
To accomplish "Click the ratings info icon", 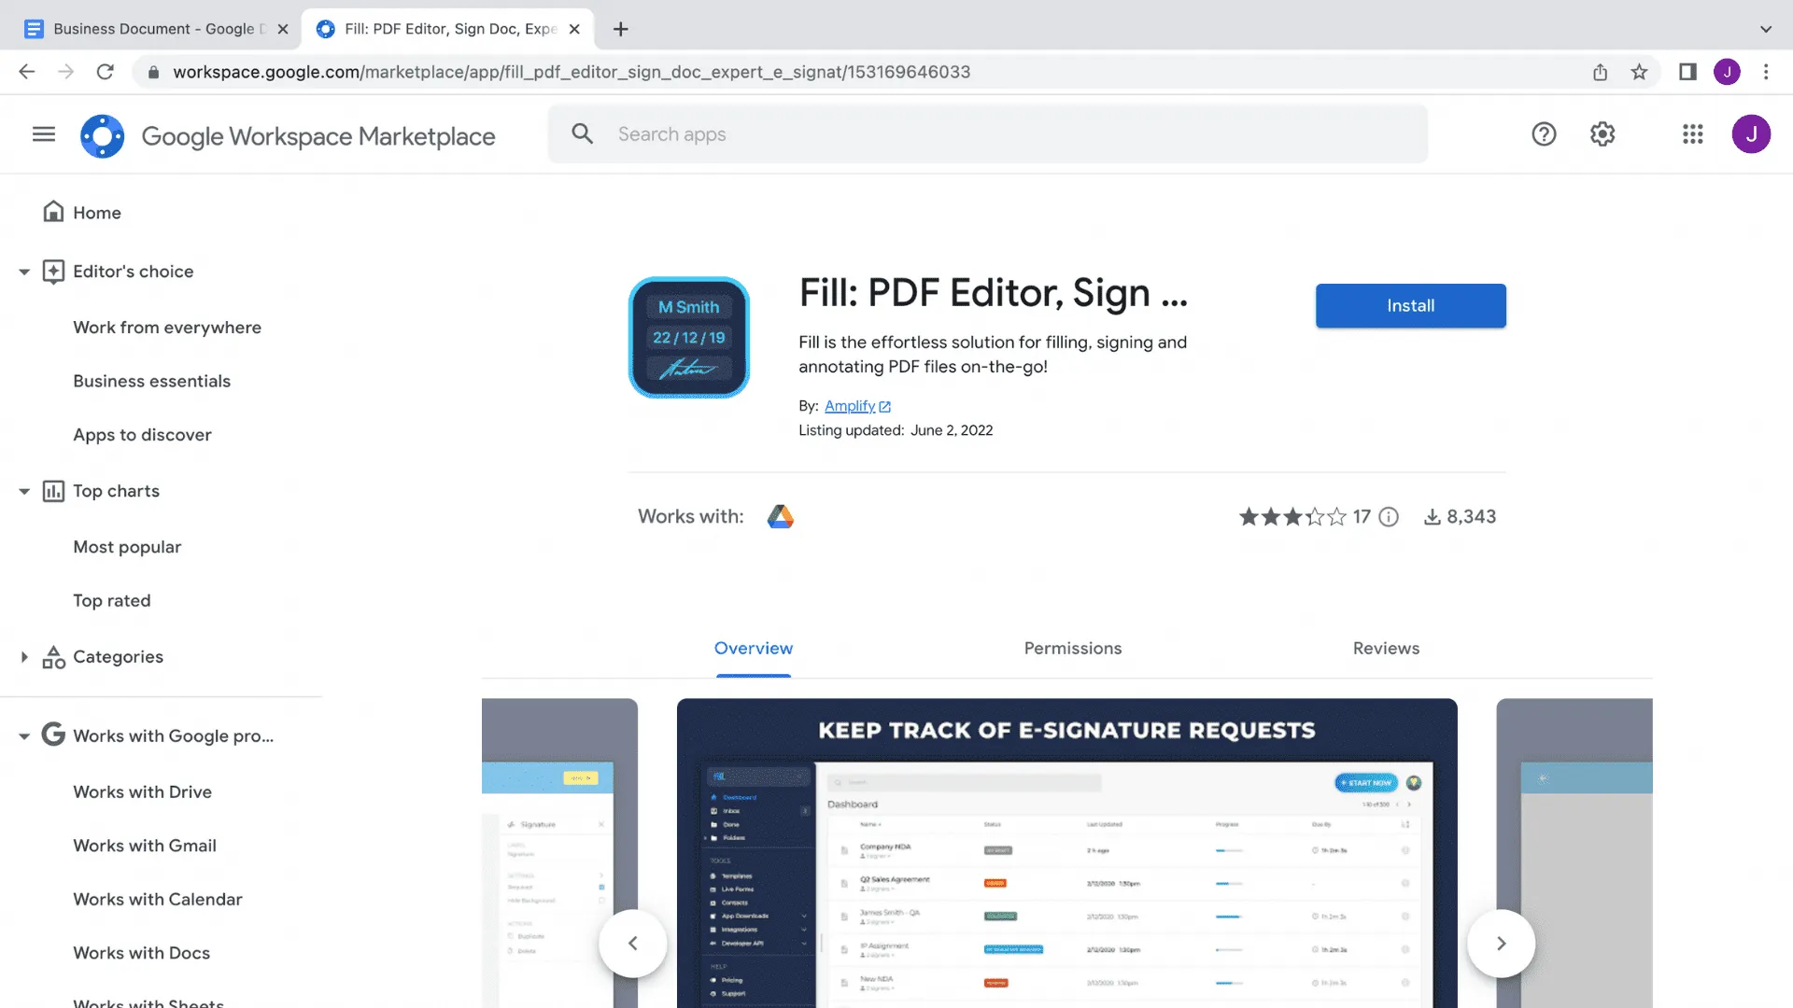I will 1389,516.
